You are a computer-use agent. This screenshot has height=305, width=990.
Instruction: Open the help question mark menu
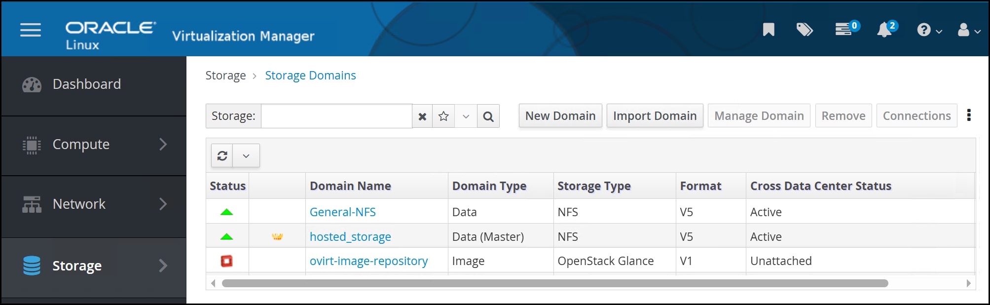tap(929, 30)
